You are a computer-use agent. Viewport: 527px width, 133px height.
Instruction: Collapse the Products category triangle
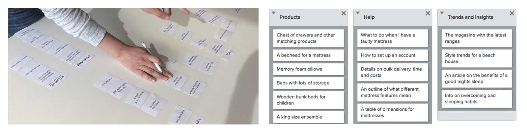(273, 13)
